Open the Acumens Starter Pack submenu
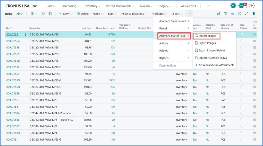Viewport: 263px width, 146px height. [174, 36]
